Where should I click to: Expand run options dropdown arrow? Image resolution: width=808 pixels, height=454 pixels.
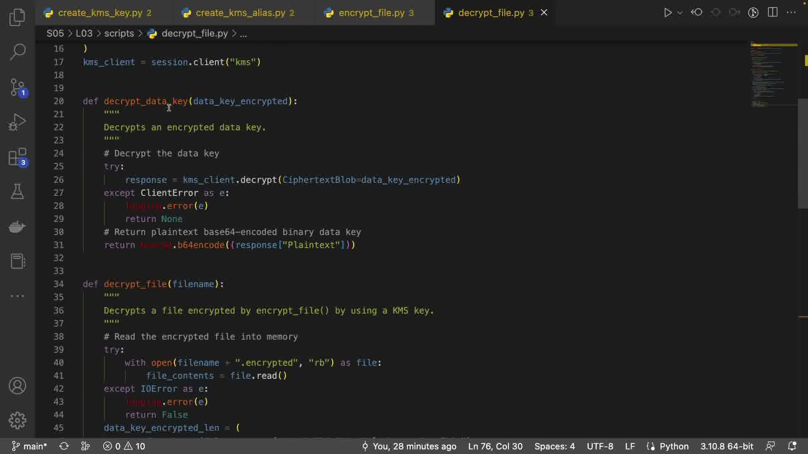[680, 13]
